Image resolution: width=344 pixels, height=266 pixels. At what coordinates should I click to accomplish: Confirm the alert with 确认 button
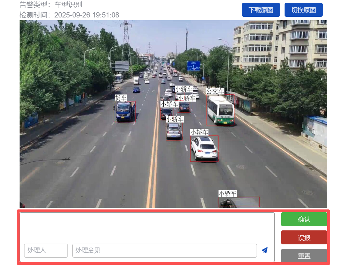[304, 219]
